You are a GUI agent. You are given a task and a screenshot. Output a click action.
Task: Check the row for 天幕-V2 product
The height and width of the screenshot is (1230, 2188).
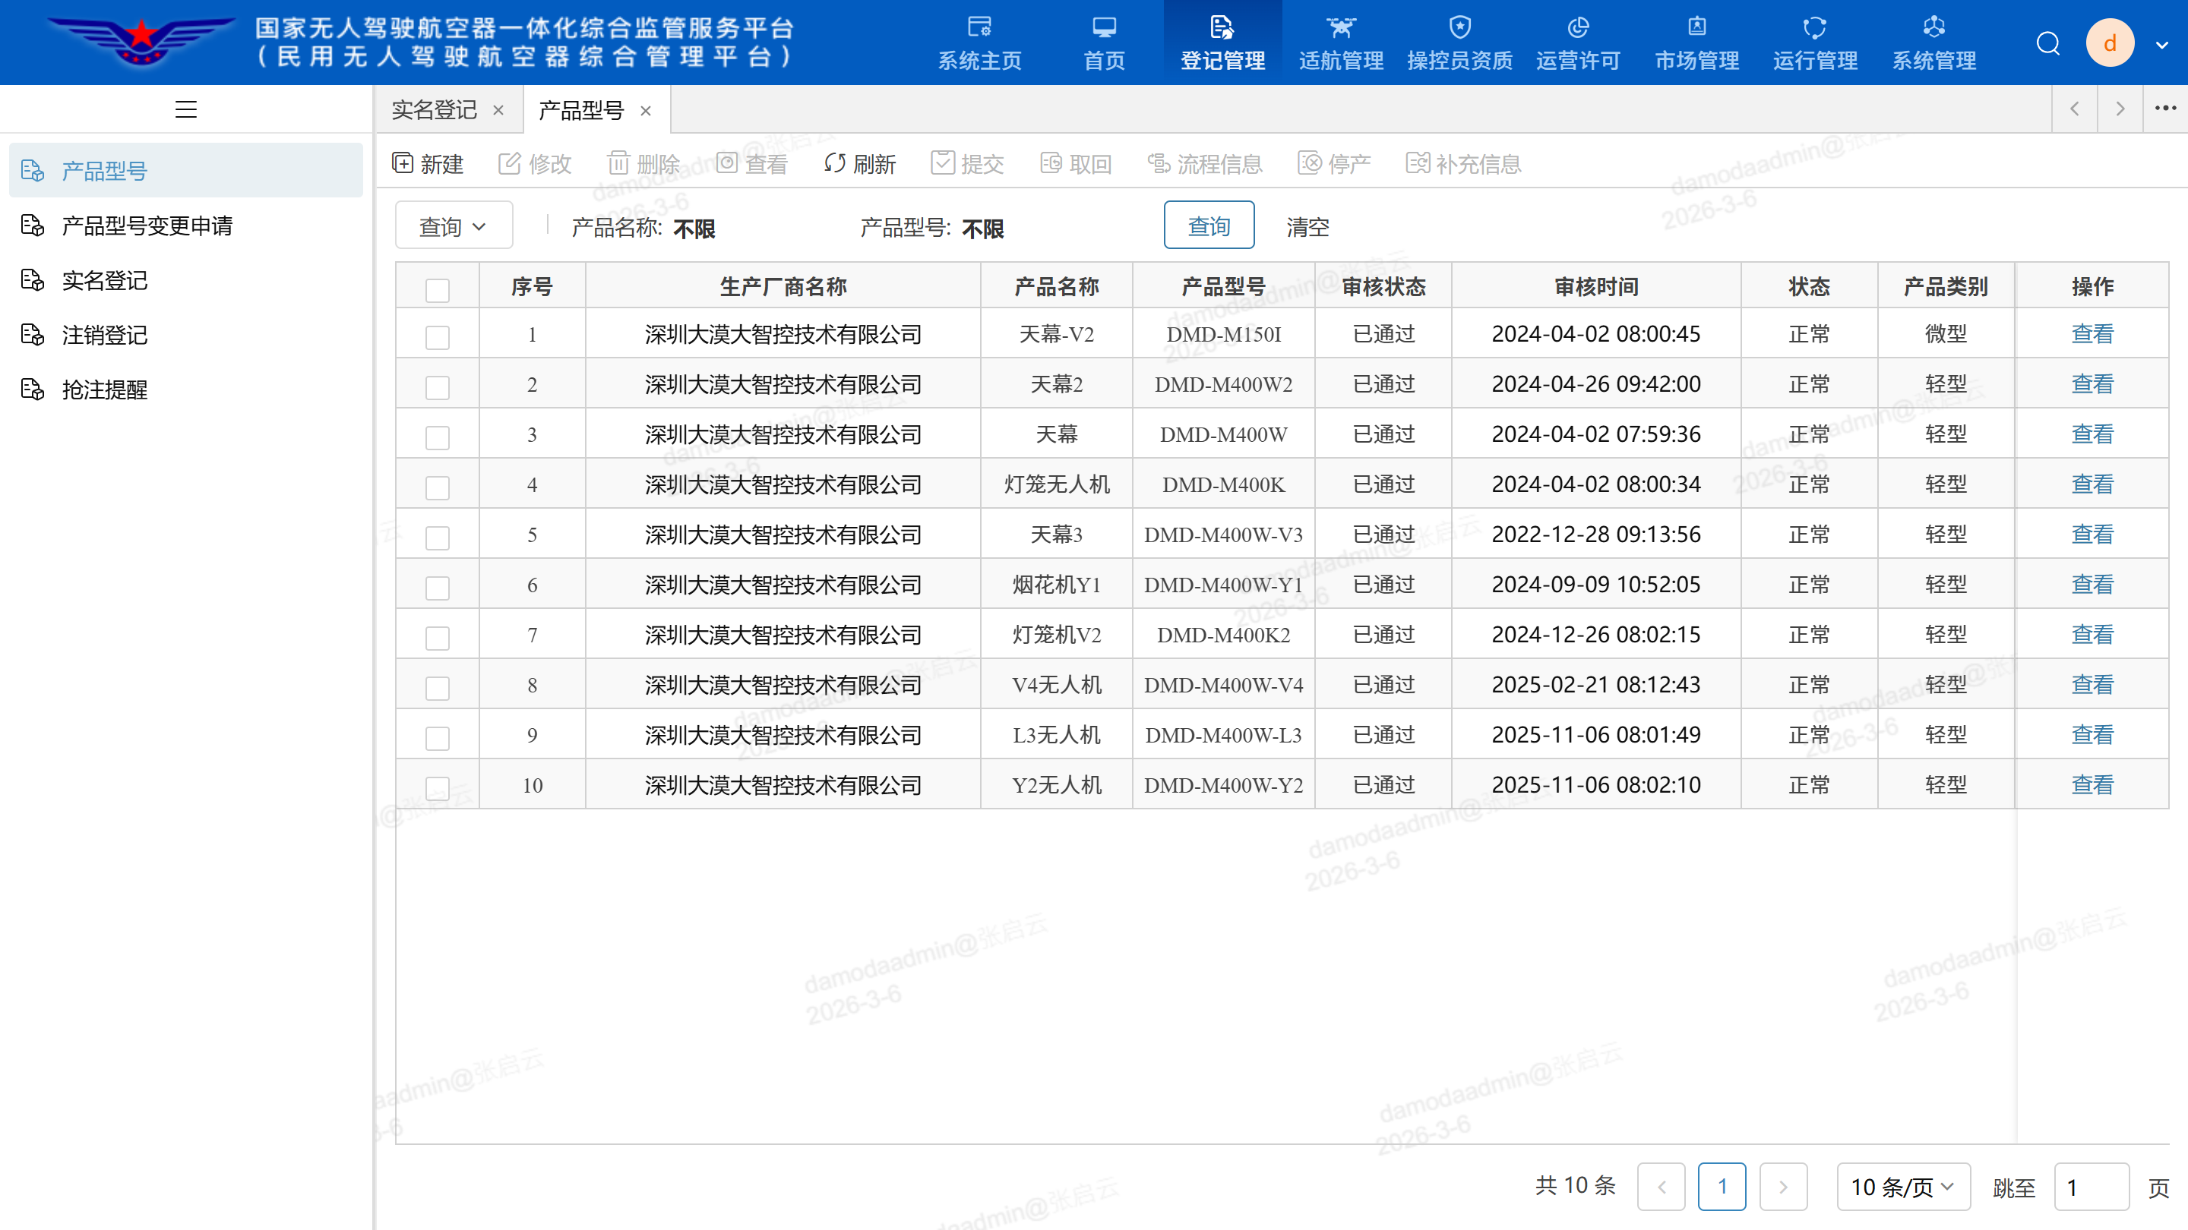438,337
